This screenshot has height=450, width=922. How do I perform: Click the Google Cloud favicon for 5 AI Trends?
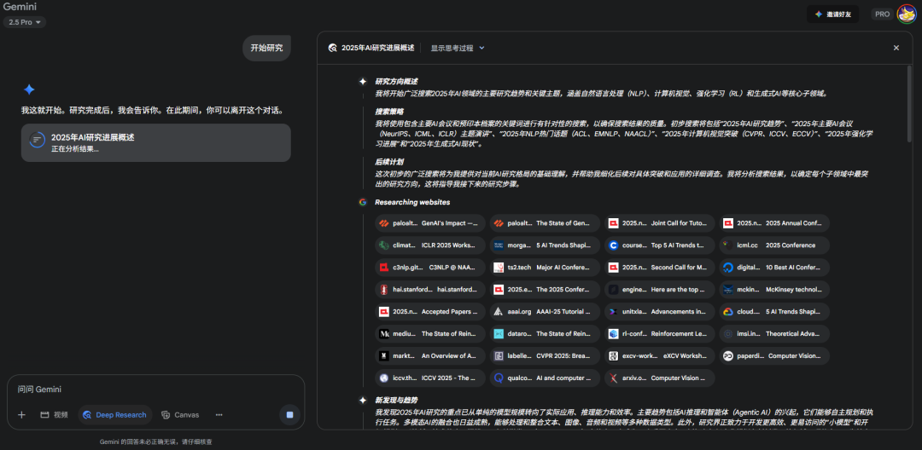(728, 312)
